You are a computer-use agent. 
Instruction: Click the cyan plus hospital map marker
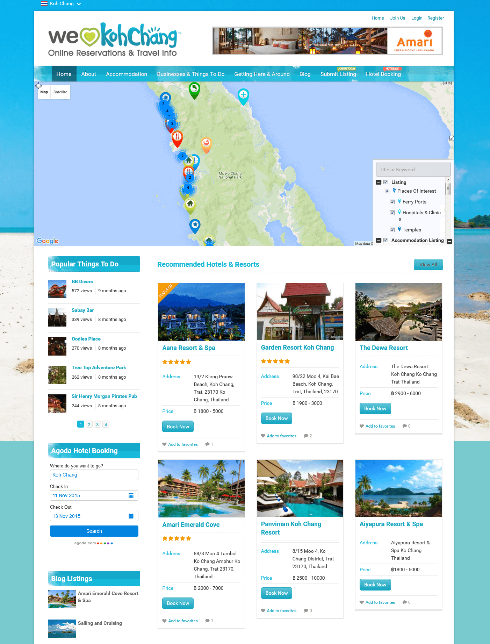(243, 96)
